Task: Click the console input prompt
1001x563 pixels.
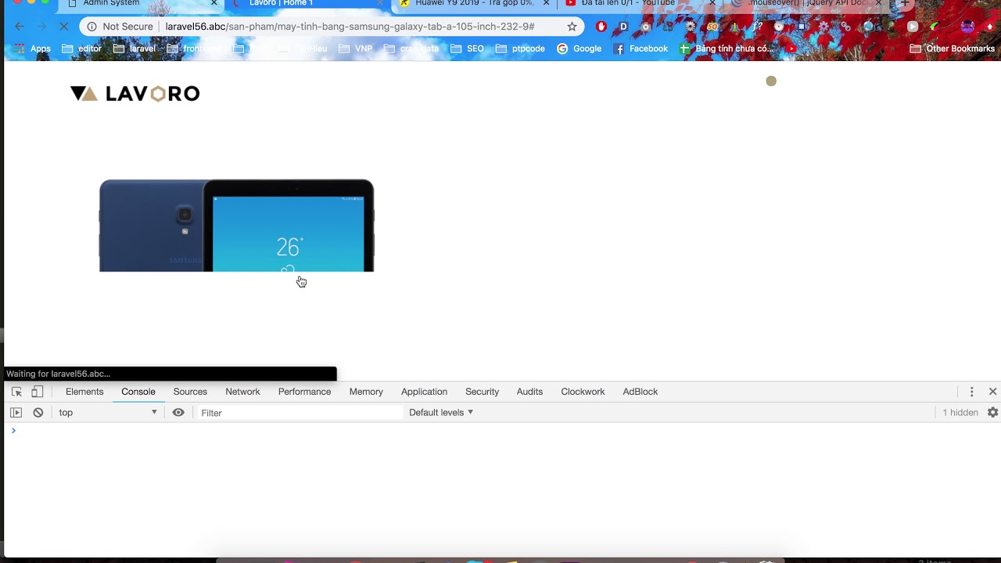Action: (x=500, y=431)
